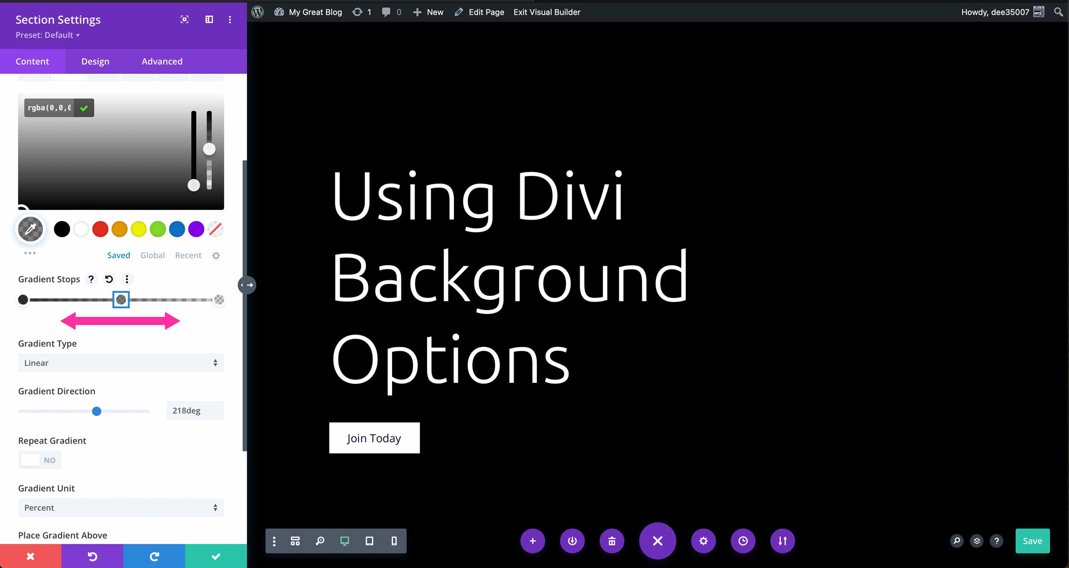Open builder toolbar three-dot menu
Image resolution: width=1069 pixels, height=568 pixels.
click(274, 541)
